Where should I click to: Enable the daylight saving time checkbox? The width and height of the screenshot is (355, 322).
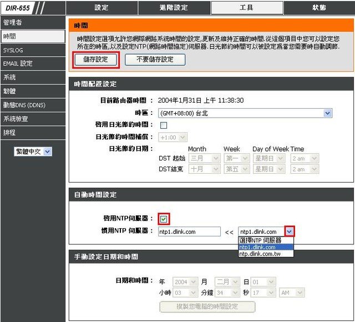pos(164,125)
